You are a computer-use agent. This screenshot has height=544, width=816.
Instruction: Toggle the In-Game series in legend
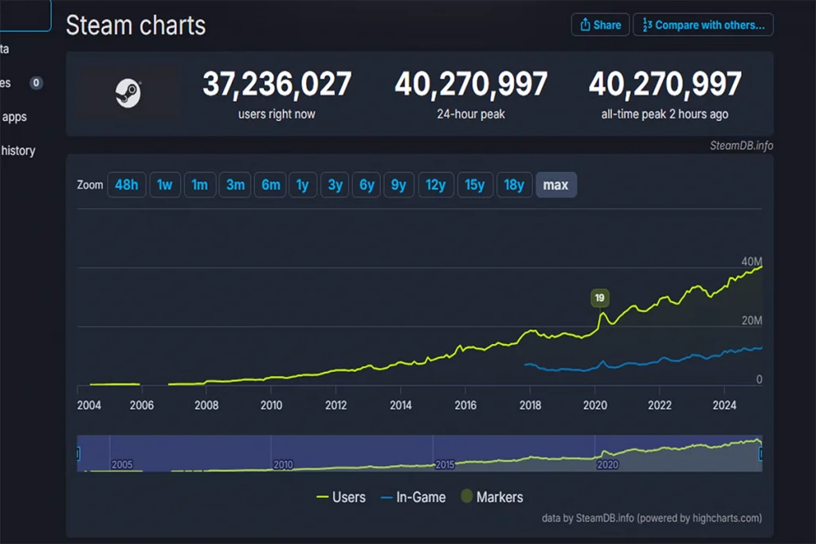tap(414, 497)
